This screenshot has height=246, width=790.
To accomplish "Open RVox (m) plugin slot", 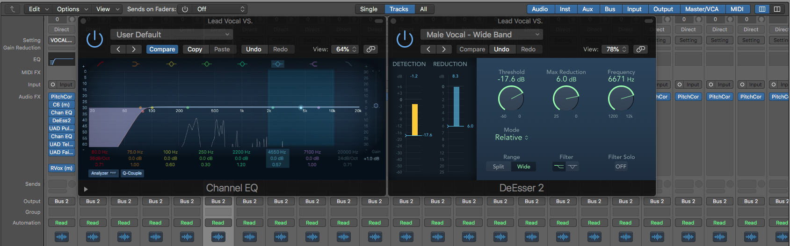I will pyautogui.click(x=62, y=168).
